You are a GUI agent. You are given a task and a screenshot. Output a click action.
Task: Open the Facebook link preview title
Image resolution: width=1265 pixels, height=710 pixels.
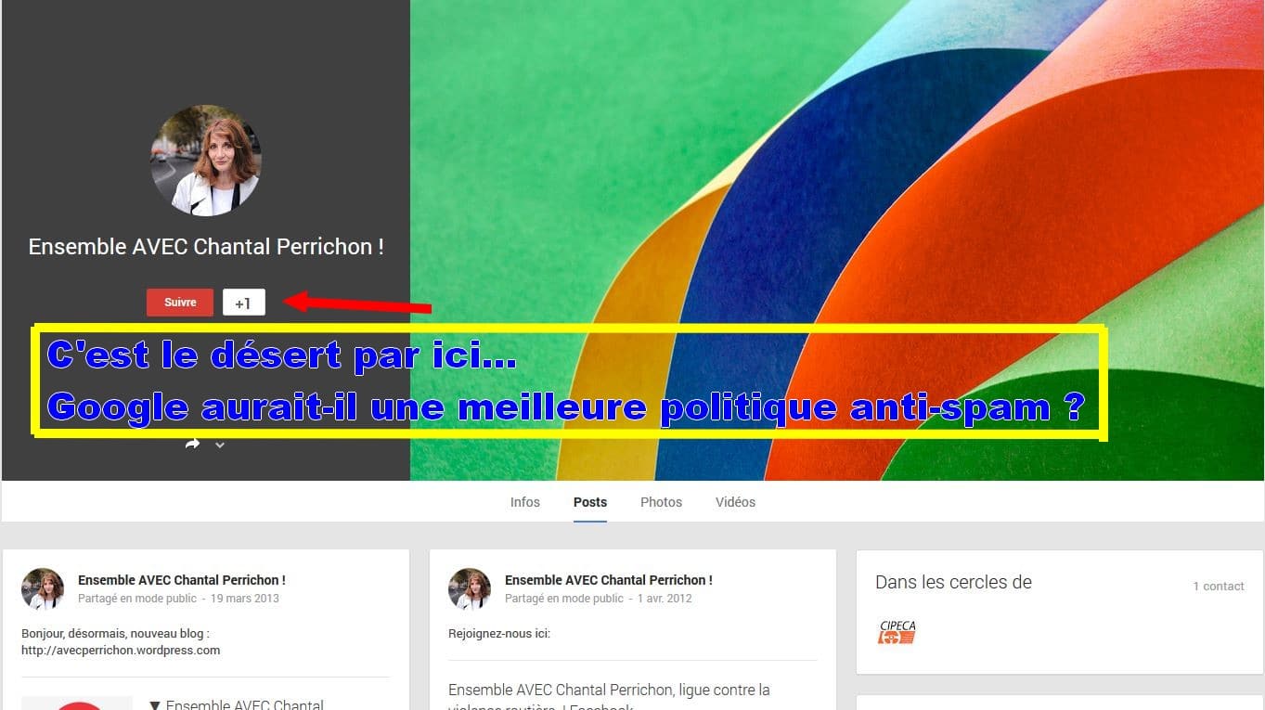[x=609, y=698]
